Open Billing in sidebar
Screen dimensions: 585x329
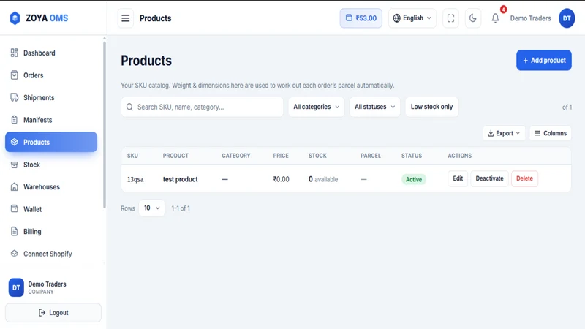tap(51, 232)
